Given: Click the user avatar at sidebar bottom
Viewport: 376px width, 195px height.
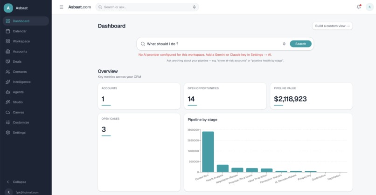Looking at the screenshot, I should tap(9, 192).
